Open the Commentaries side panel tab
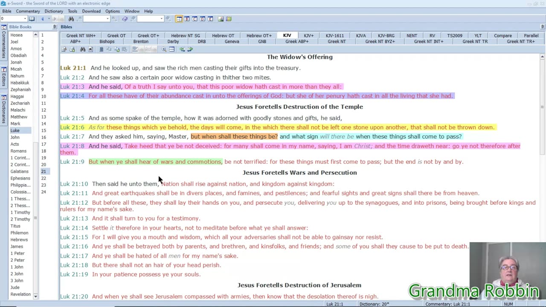Screen dimensions: 546x307 4,42
